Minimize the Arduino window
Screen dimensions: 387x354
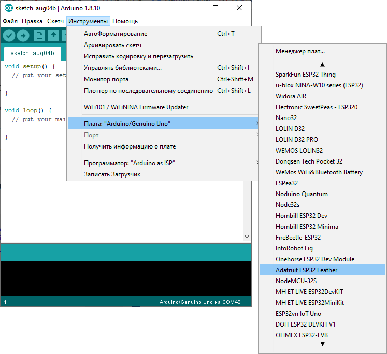click(x=192, y=8)
